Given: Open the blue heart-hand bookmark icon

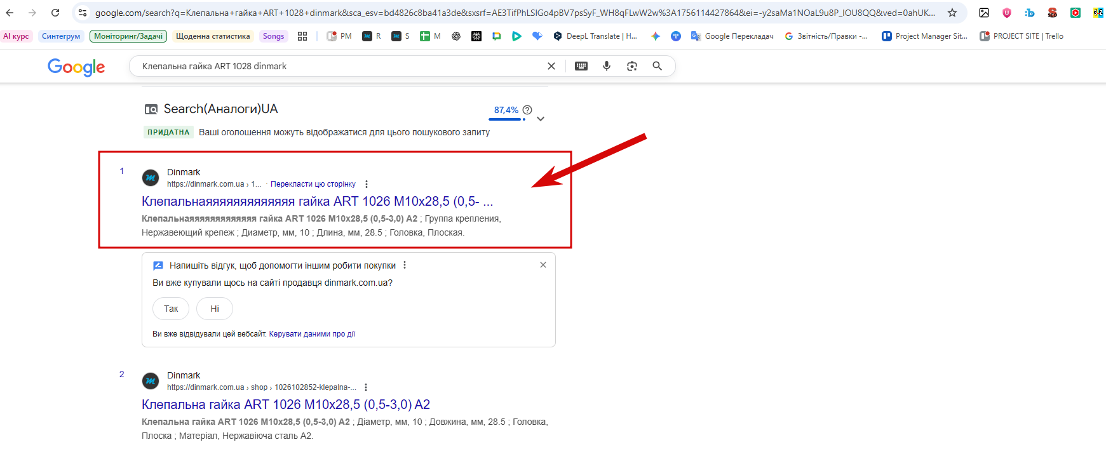Looking at the screenshot, I should (537, 36).
